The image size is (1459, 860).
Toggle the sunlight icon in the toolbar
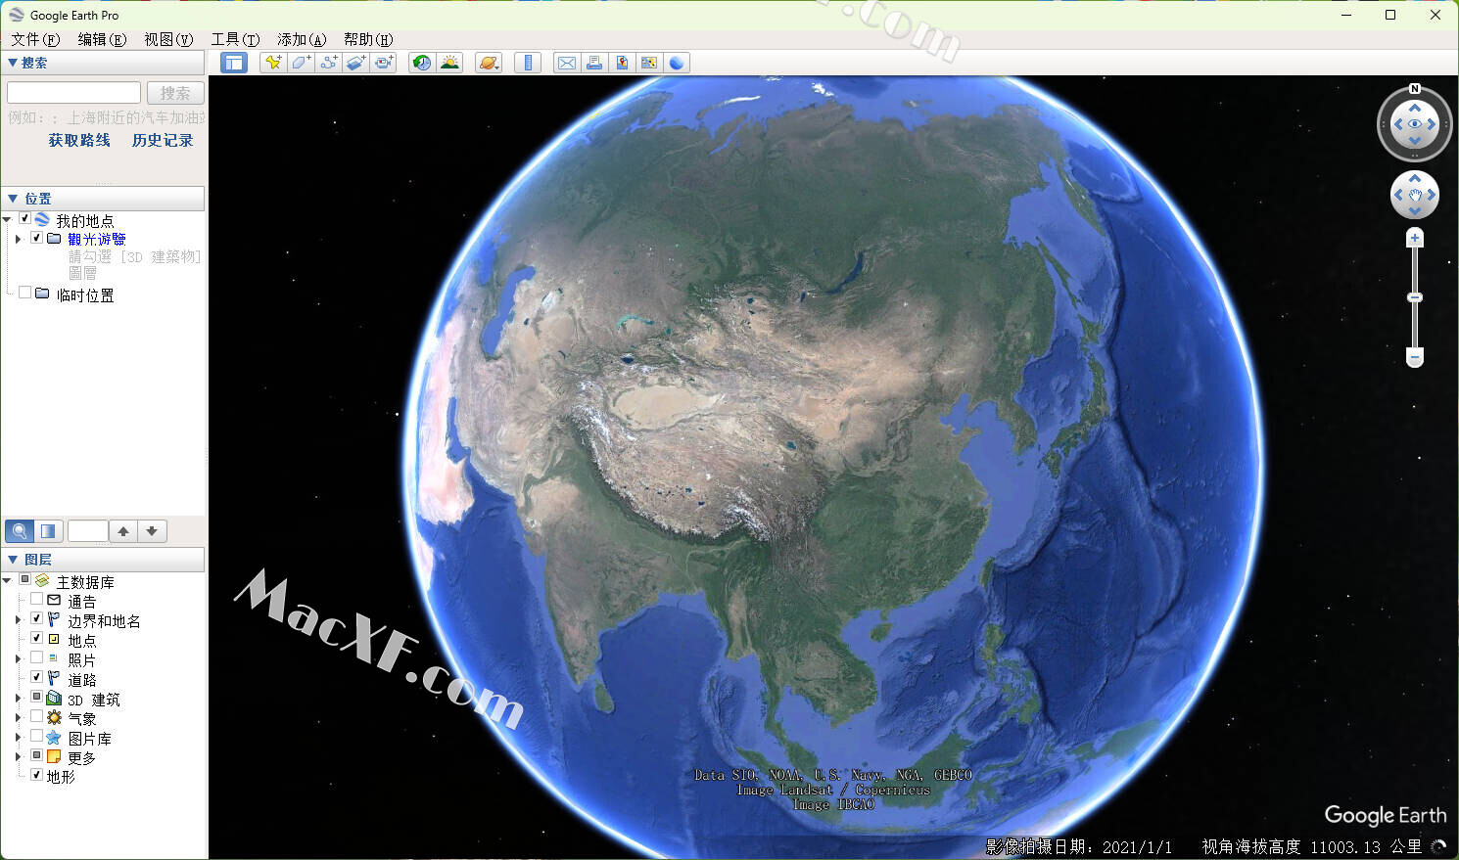(449, 63)
